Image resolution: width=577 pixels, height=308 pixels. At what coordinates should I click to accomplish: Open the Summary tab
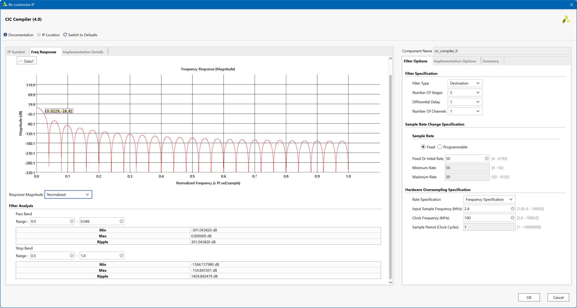pyautogui.click(x=491, y=61)
